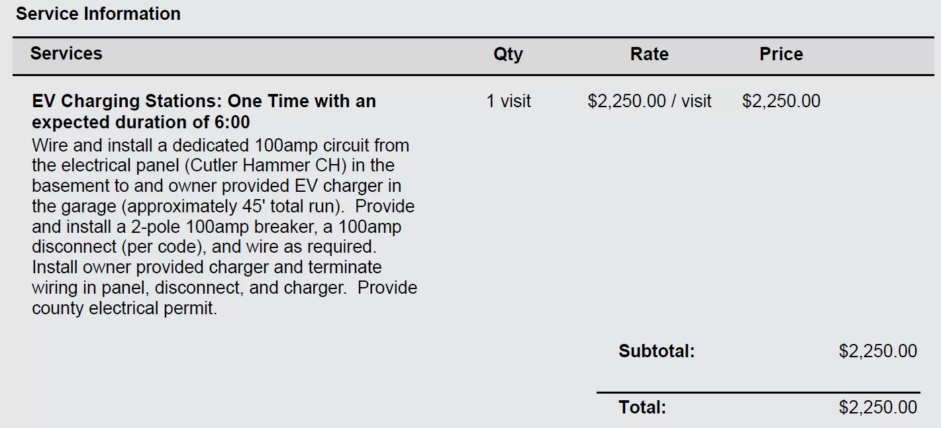This screenshot has width=941, height=428.
Task: Click the line item price $2,250.00
Action: tap(781, 101)
